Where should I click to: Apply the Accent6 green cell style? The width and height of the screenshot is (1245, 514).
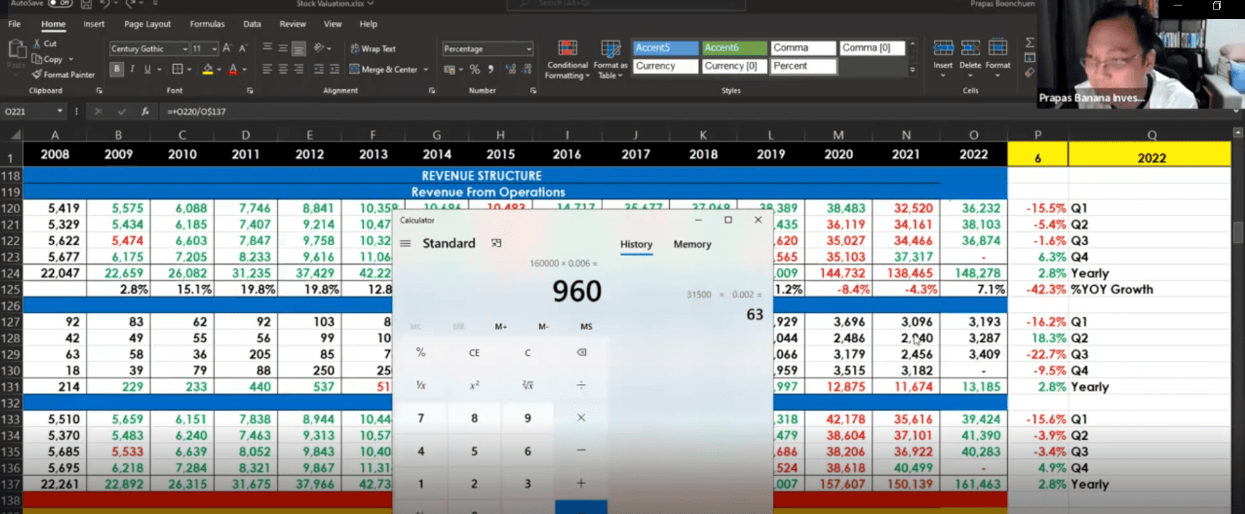[734, 48]
